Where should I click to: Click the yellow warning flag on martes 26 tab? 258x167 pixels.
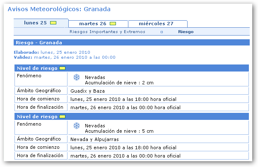coord(113,24)
